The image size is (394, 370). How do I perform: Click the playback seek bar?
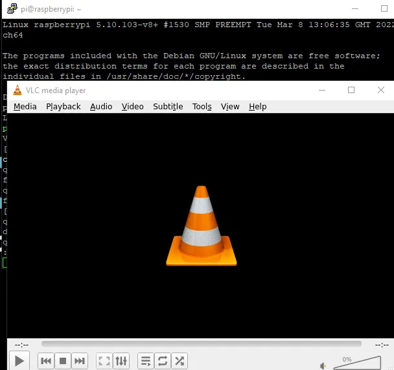[x=202, y=344]
